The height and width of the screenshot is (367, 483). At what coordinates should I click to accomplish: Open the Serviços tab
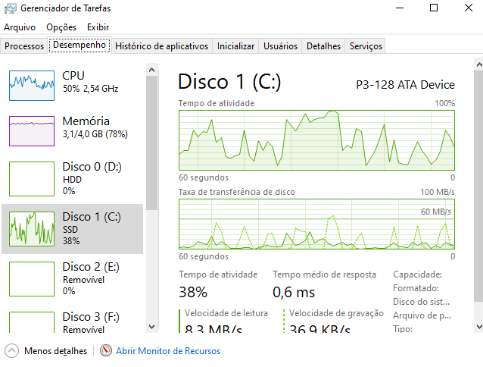point(366,46)
